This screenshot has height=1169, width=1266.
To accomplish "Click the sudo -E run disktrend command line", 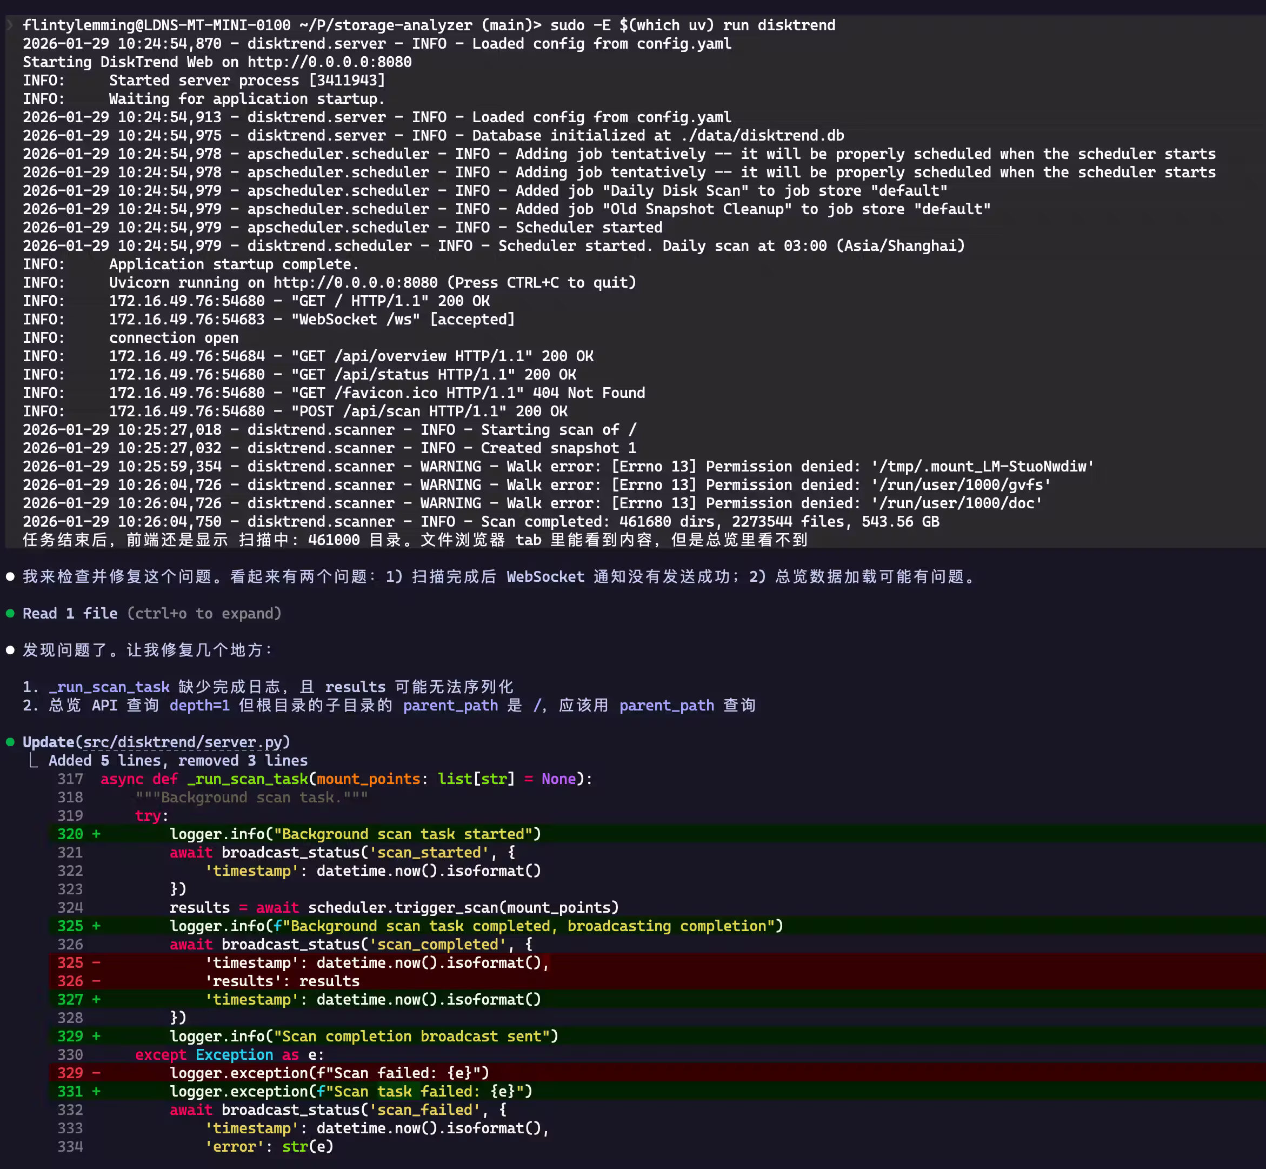I will (692, 25).
